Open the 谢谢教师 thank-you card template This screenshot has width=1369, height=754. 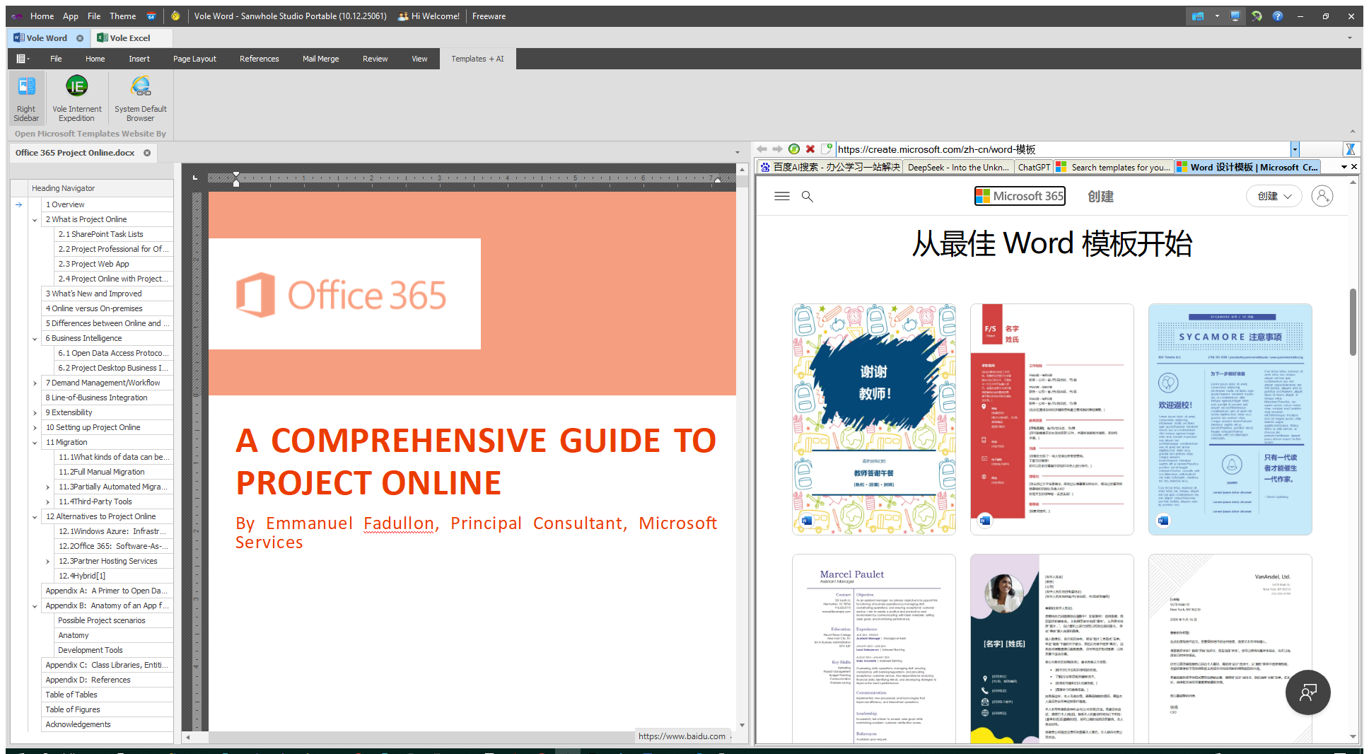click(x=873, y=419)
